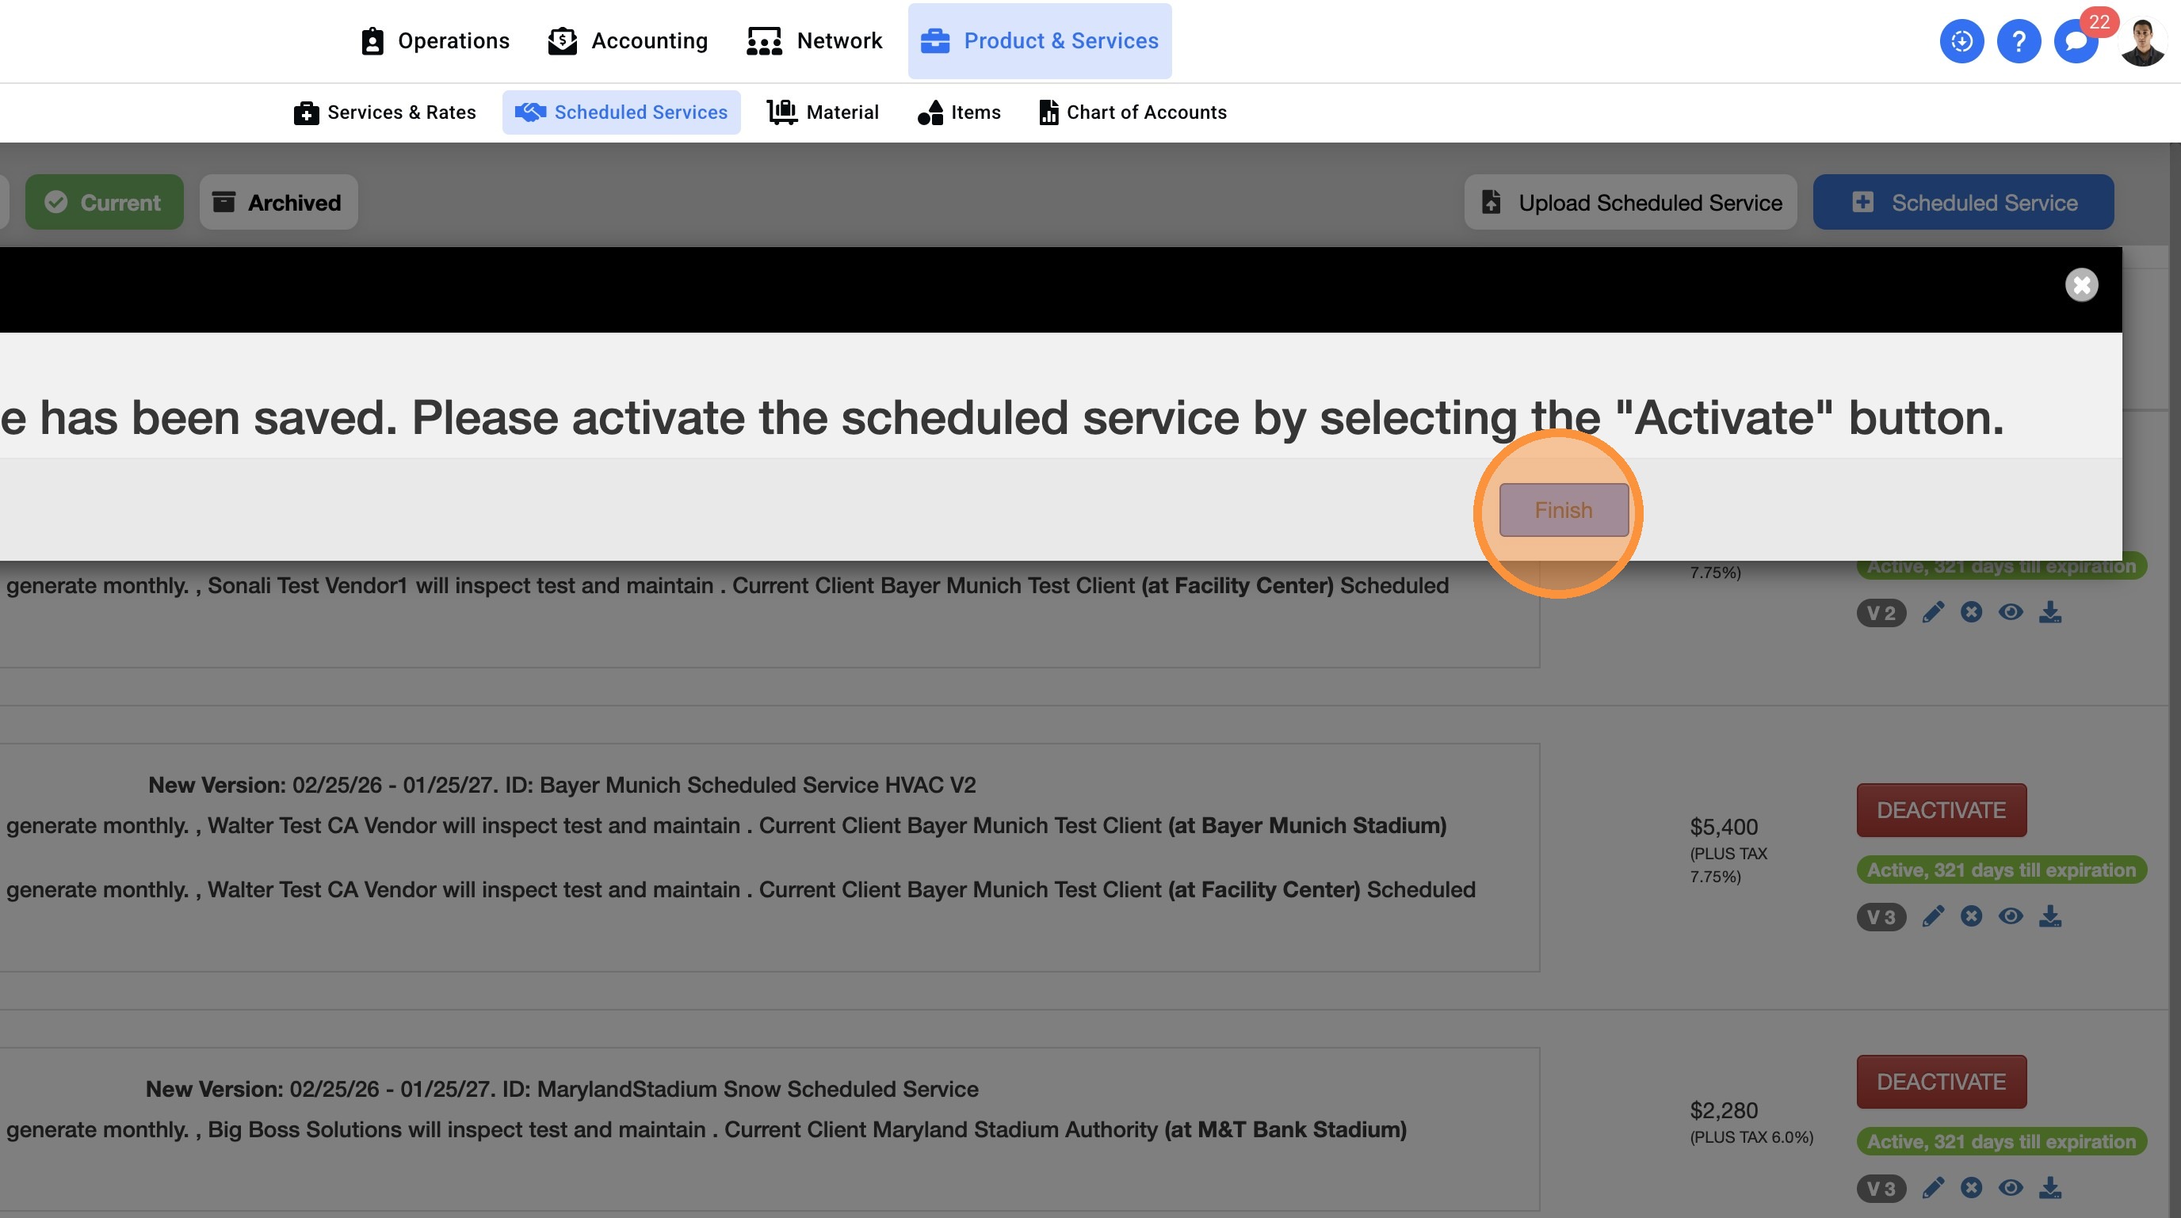Cancel the MarylandStadium Snow service x icon
The image size is (2181, 1218).
tap(1971, 1188)
